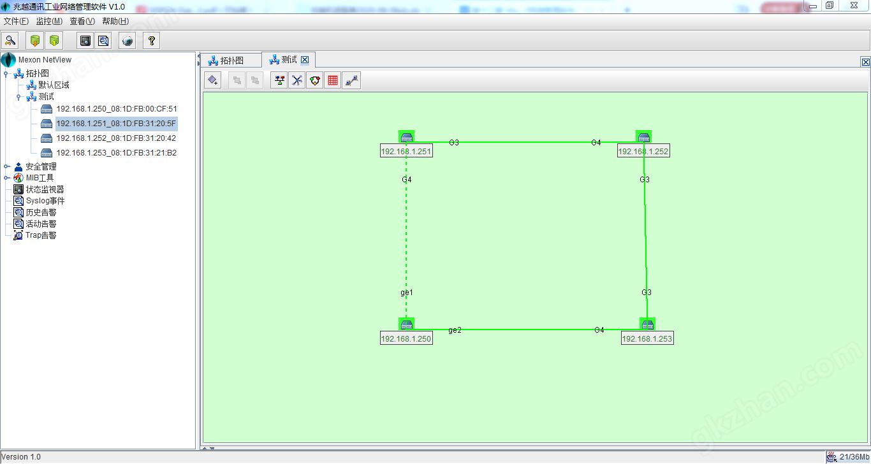
Task: Click the second greyed-out layer order icon
Action: pyautogui.click(x=254, y=80)
